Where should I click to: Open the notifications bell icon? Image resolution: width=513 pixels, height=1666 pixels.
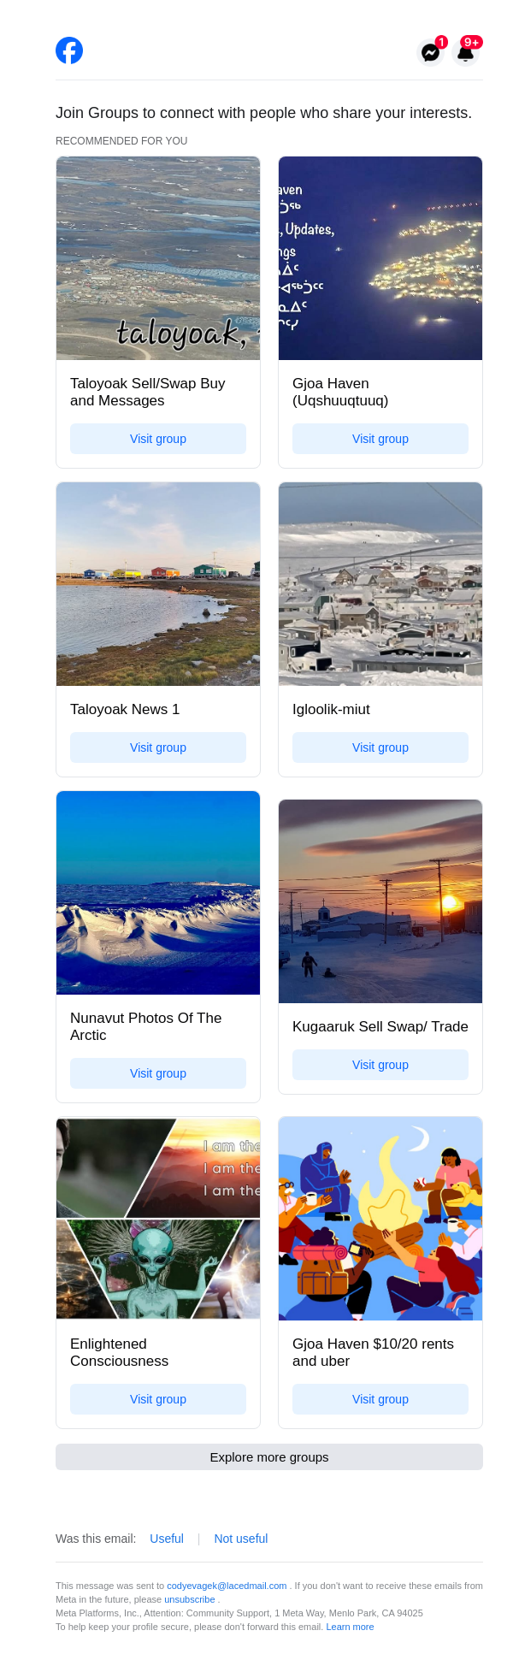tap(465, 53)
